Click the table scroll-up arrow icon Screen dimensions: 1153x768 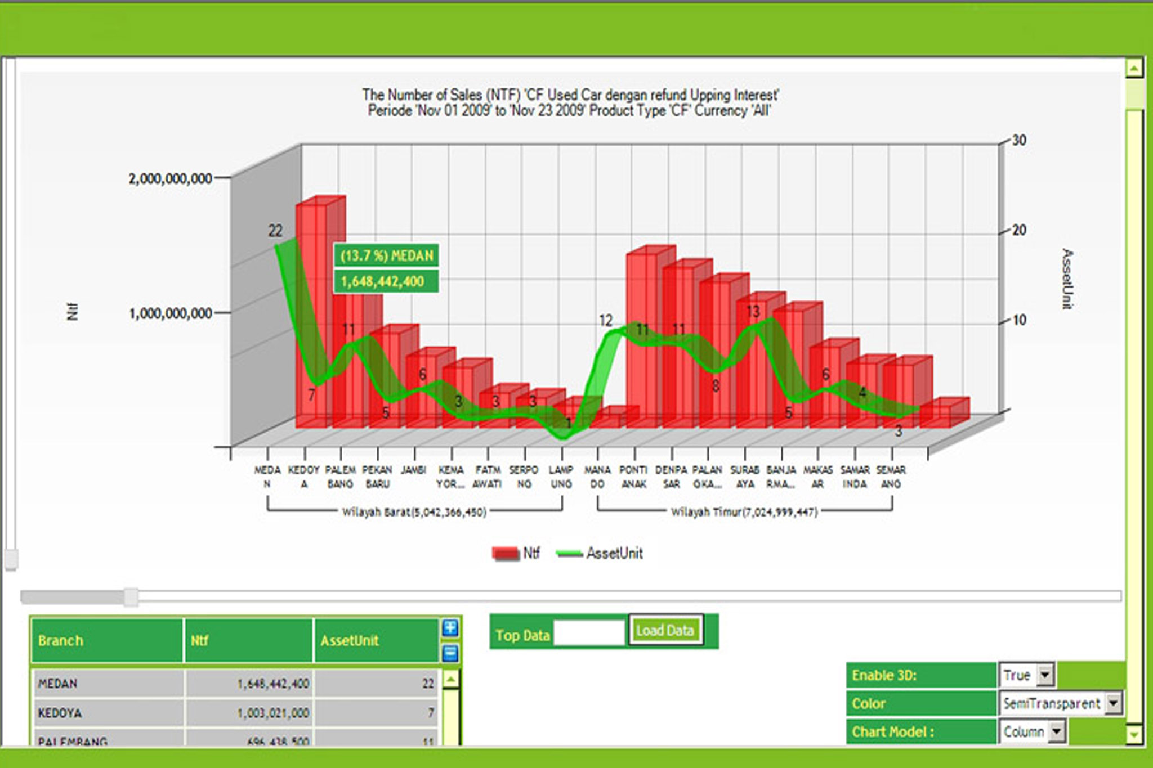(x=450, y=680)
